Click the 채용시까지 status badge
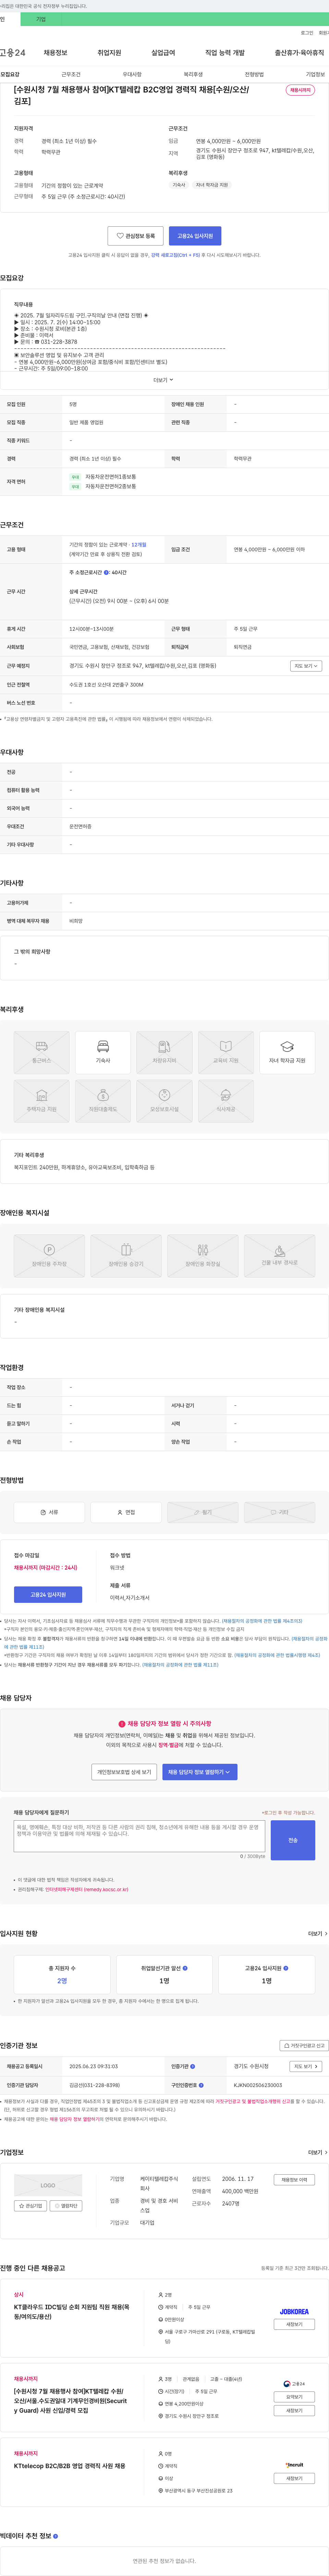This screenshot has height=2576, width=329. tap(300, 90)
